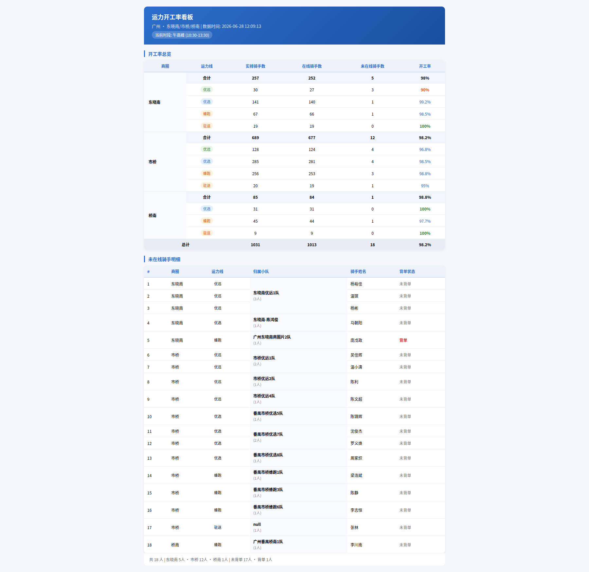
Task: Click the footer summary "共 18 人" line
Action: [211, 560]
